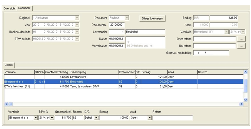Open browse button next to Uw referte
Viewport: 251px width, 129px height.
pos(241,46)
